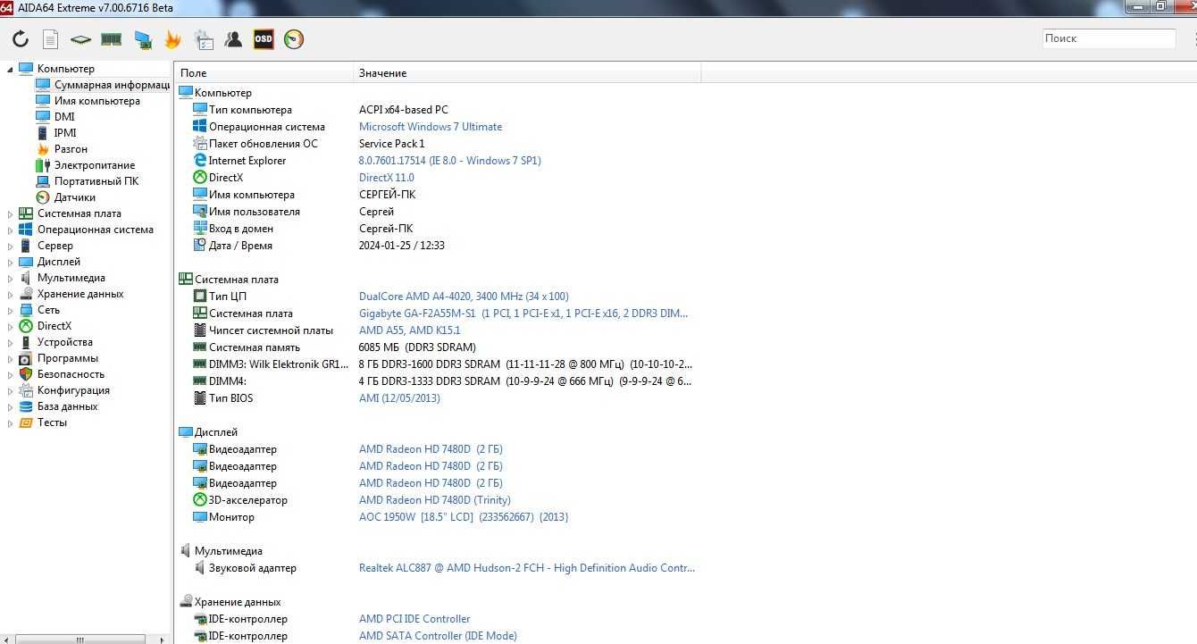Open the 8.0.7601.17514 Internet Explorer link
The width and height of the screenshot is (1197, 644).
pyautogui.click(x=450, y=161)
